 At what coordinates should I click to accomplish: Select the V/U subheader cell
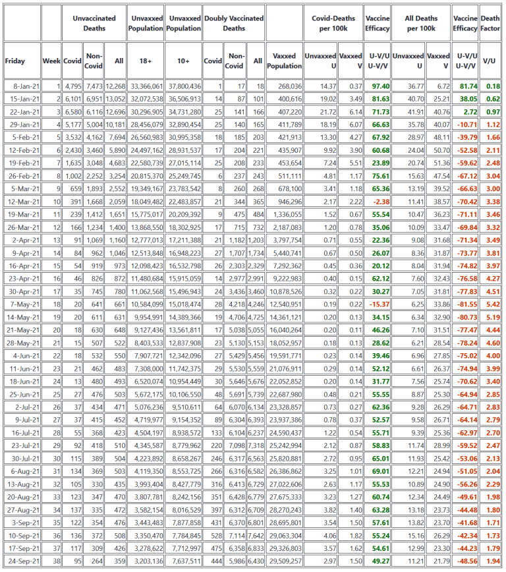coord(490,61)
